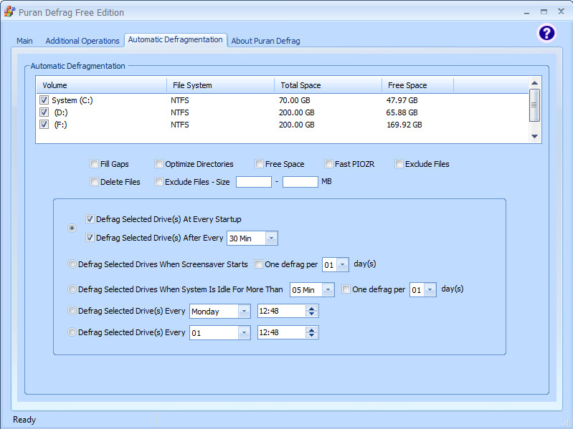Uncheck the (F:) volume checkbox
The width and height of the screenshot is (573, 429).
coord(44,125)
